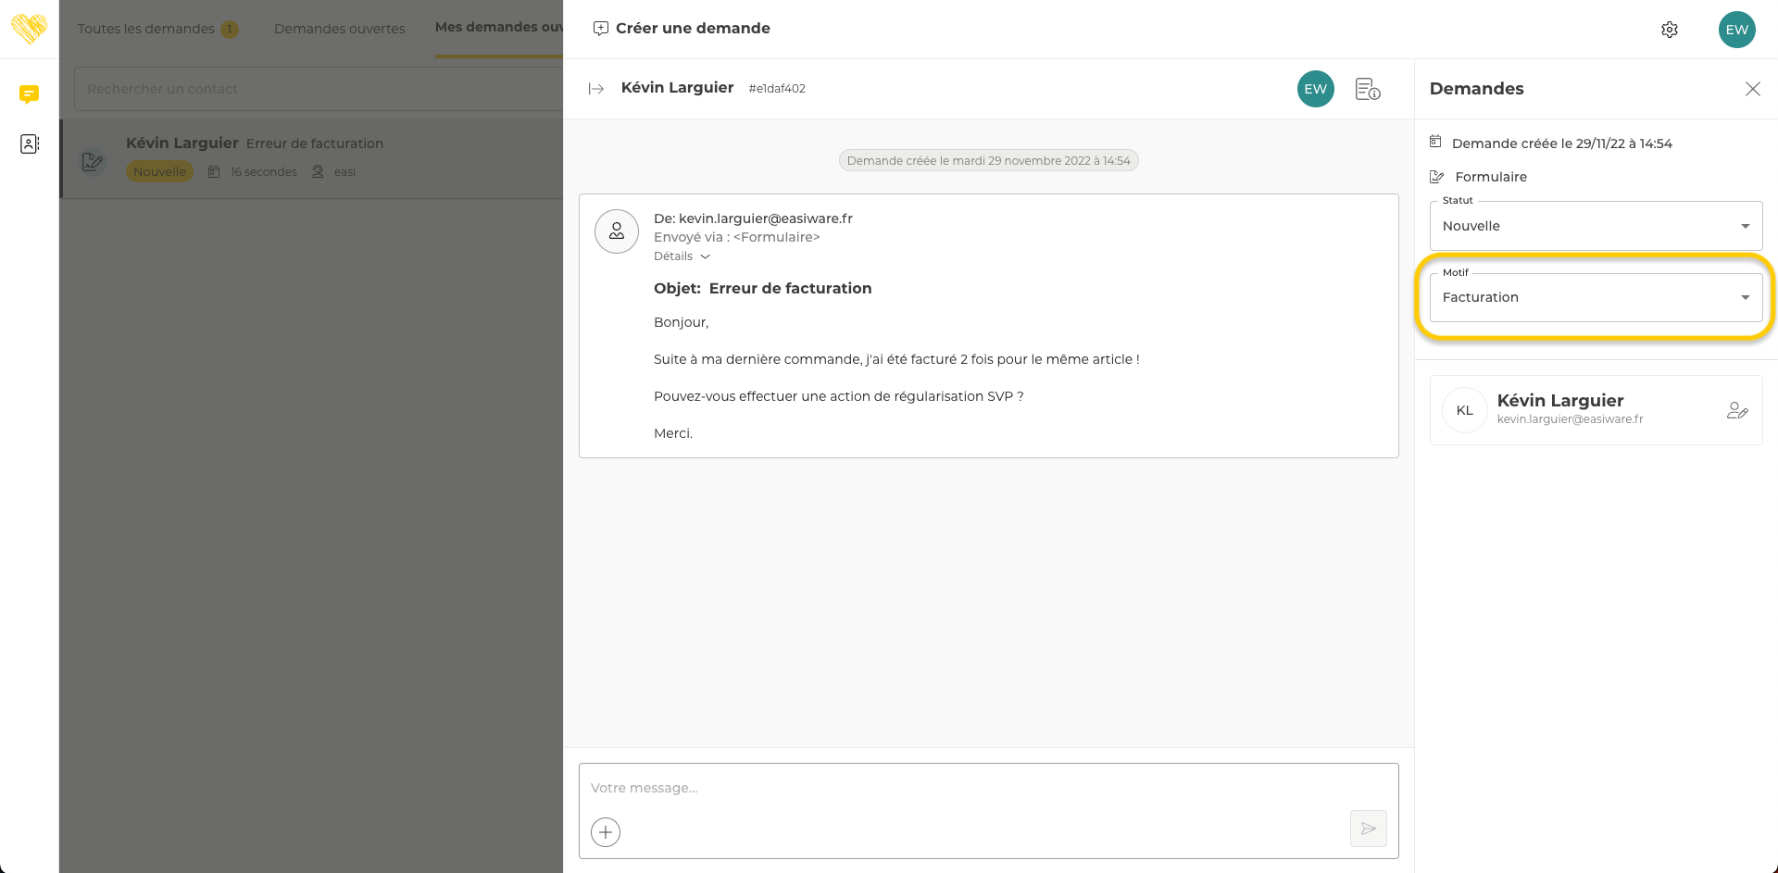Open the conversations chat sidebar icon
Screen dimensions: 1778x873
[29, 94]
